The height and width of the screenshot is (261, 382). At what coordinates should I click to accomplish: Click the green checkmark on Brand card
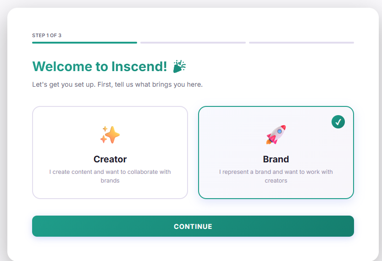tap(338, 122)
